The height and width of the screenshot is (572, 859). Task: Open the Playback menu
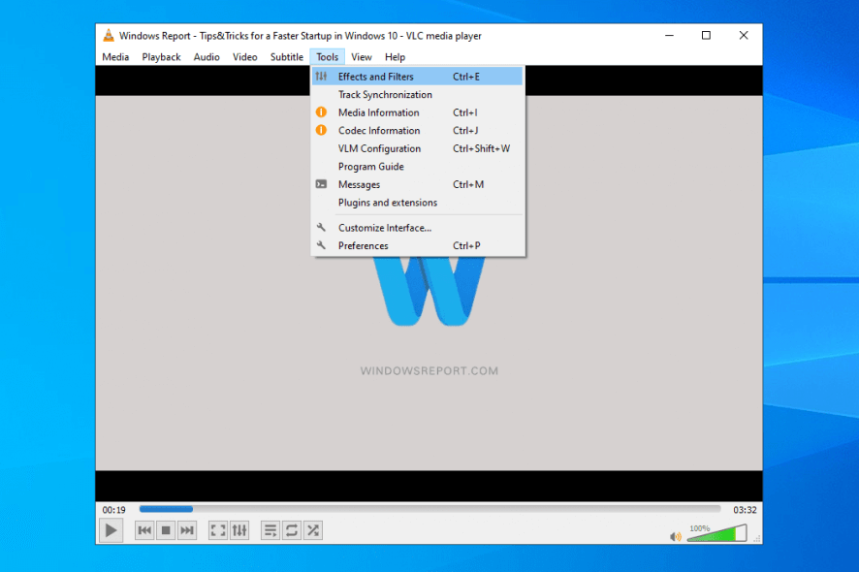point(161,57)
